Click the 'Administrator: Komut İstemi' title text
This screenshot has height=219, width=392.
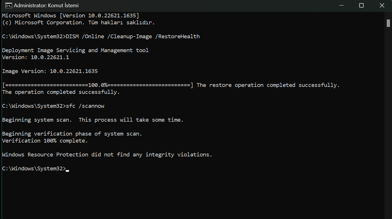[46, 6]
